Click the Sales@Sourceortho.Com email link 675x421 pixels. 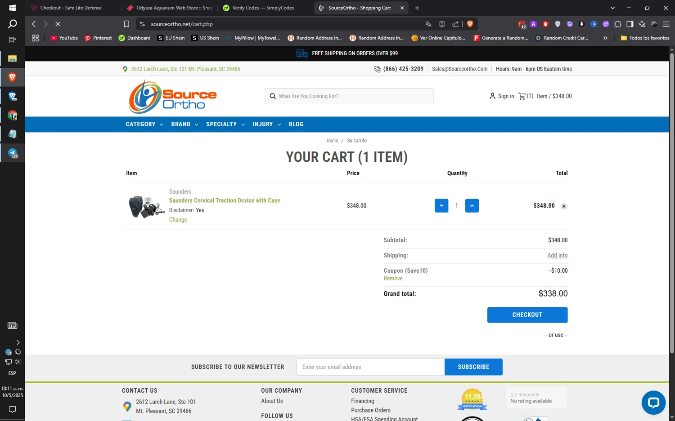tap(459, 69)
